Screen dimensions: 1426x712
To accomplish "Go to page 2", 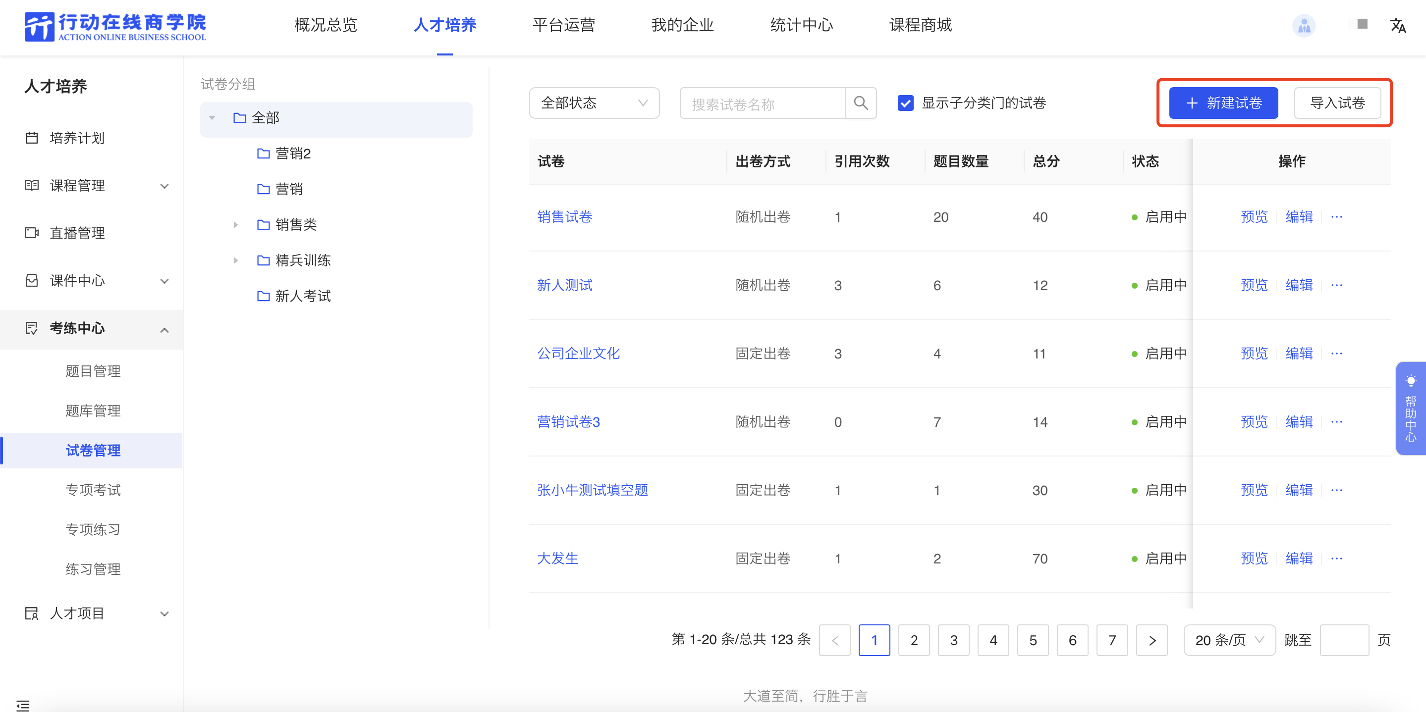I will (x=914, y=640).
